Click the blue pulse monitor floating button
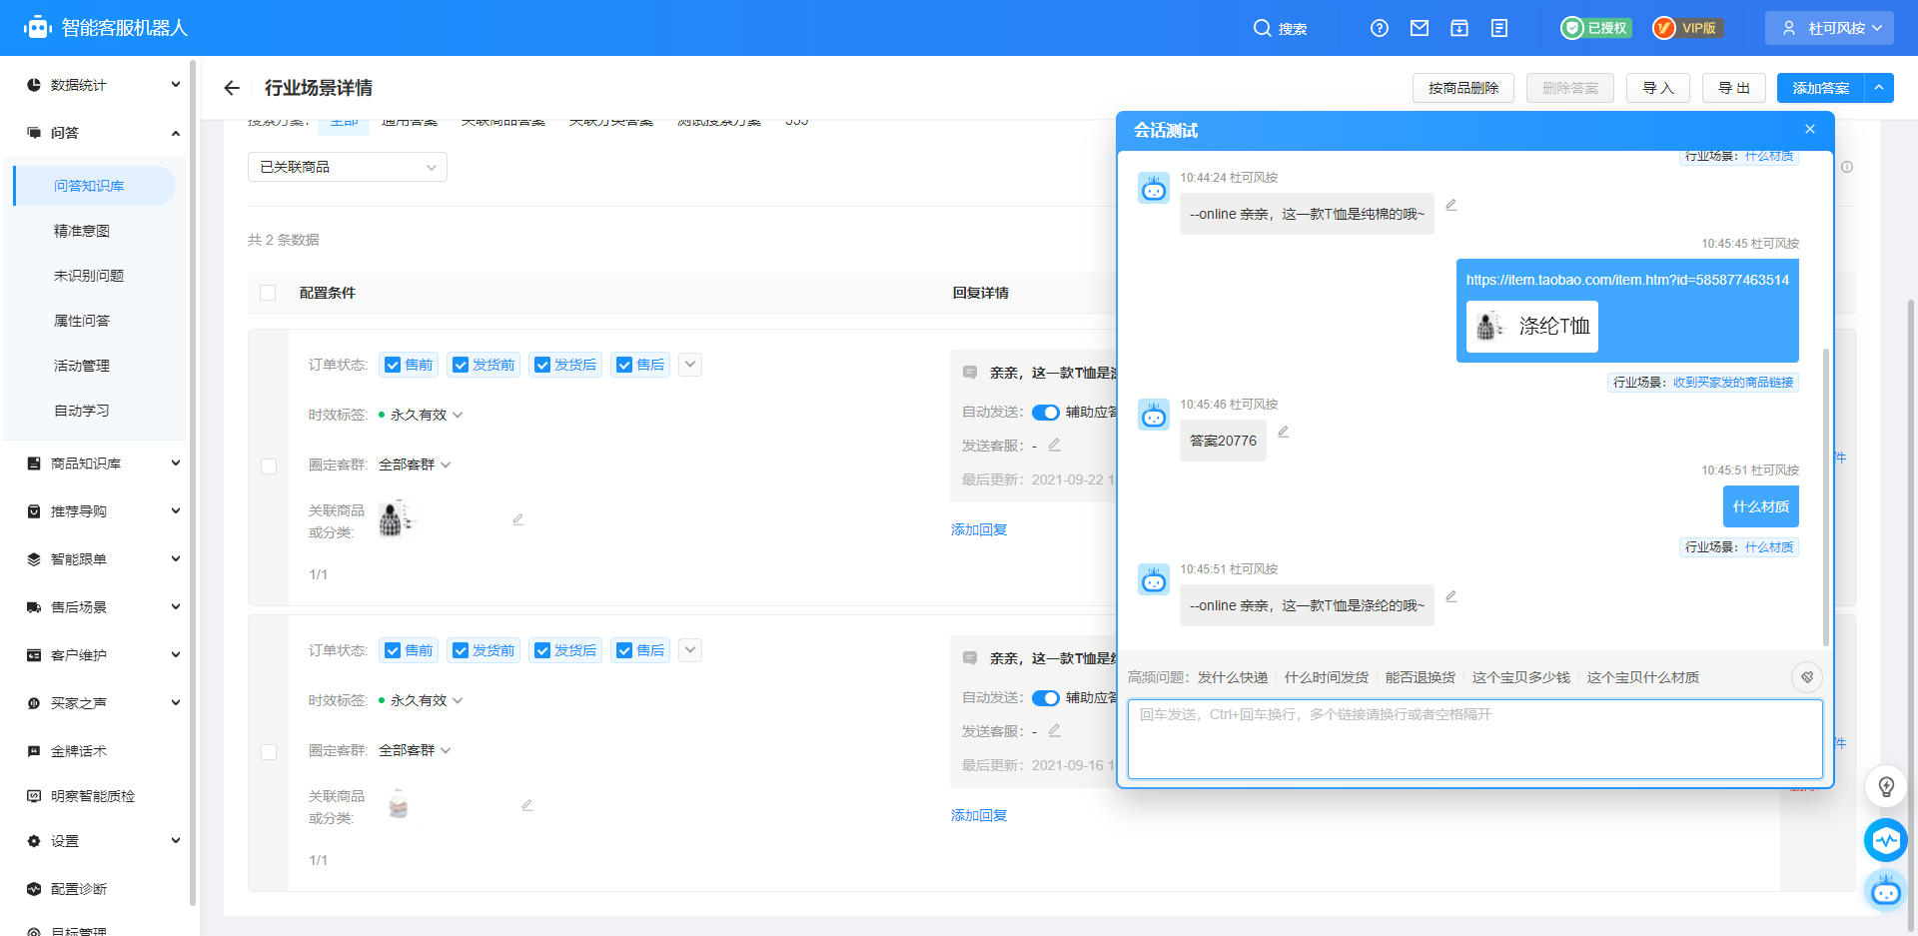The width and height of the screenshot is (1918, 936). 1886,840
